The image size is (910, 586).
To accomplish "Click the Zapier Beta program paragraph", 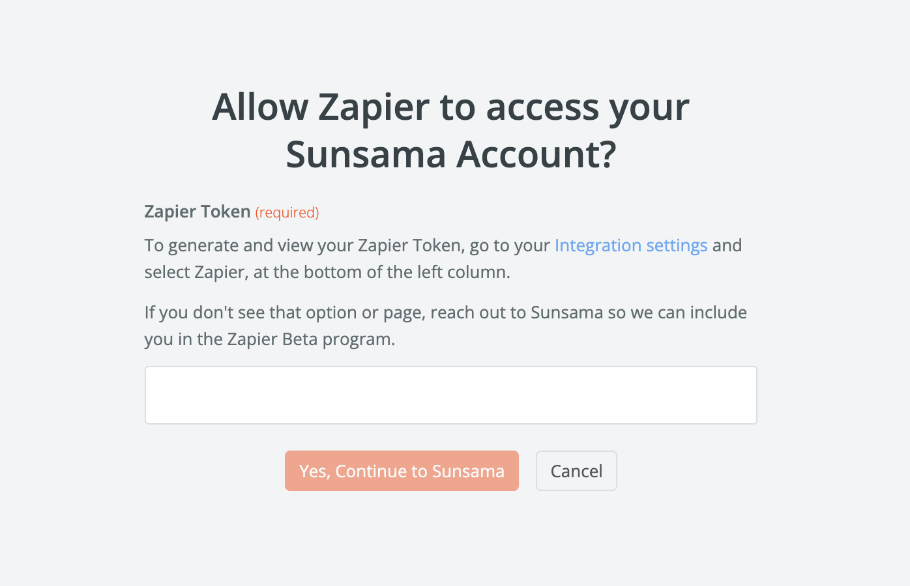I will pyautogui.click(x=445, y=326).
